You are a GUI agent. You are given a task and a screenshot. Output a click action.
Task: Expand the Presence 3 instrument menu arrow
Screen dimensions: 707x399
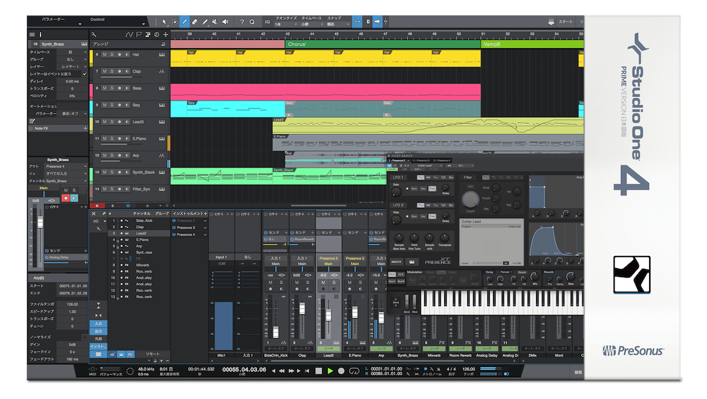[x=205, y=228]
